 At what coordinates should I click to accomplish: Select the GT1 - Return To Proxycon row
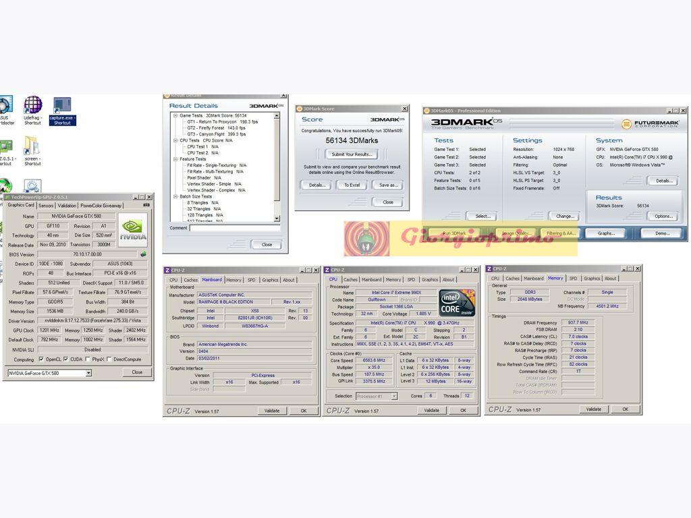(222, 122)
